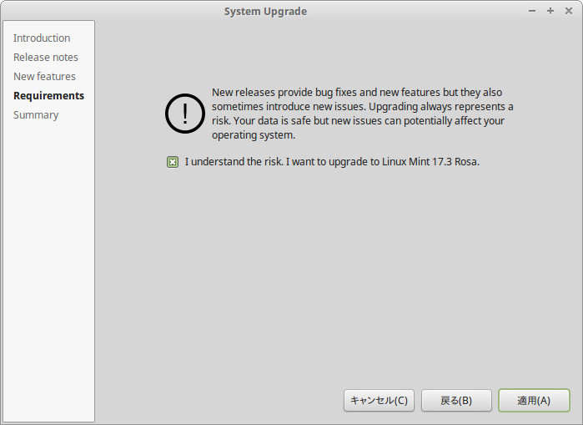The height and width of the screenshot is (425, 583).
Task: Close the System Upgrade window
Action: pos(569,11)
